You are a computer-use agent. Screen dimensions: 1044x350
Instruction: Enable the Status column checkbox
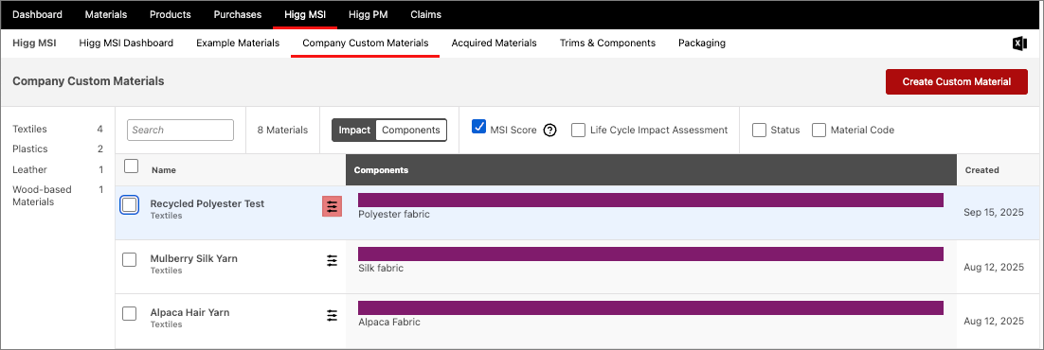click(x=759, y=131)
